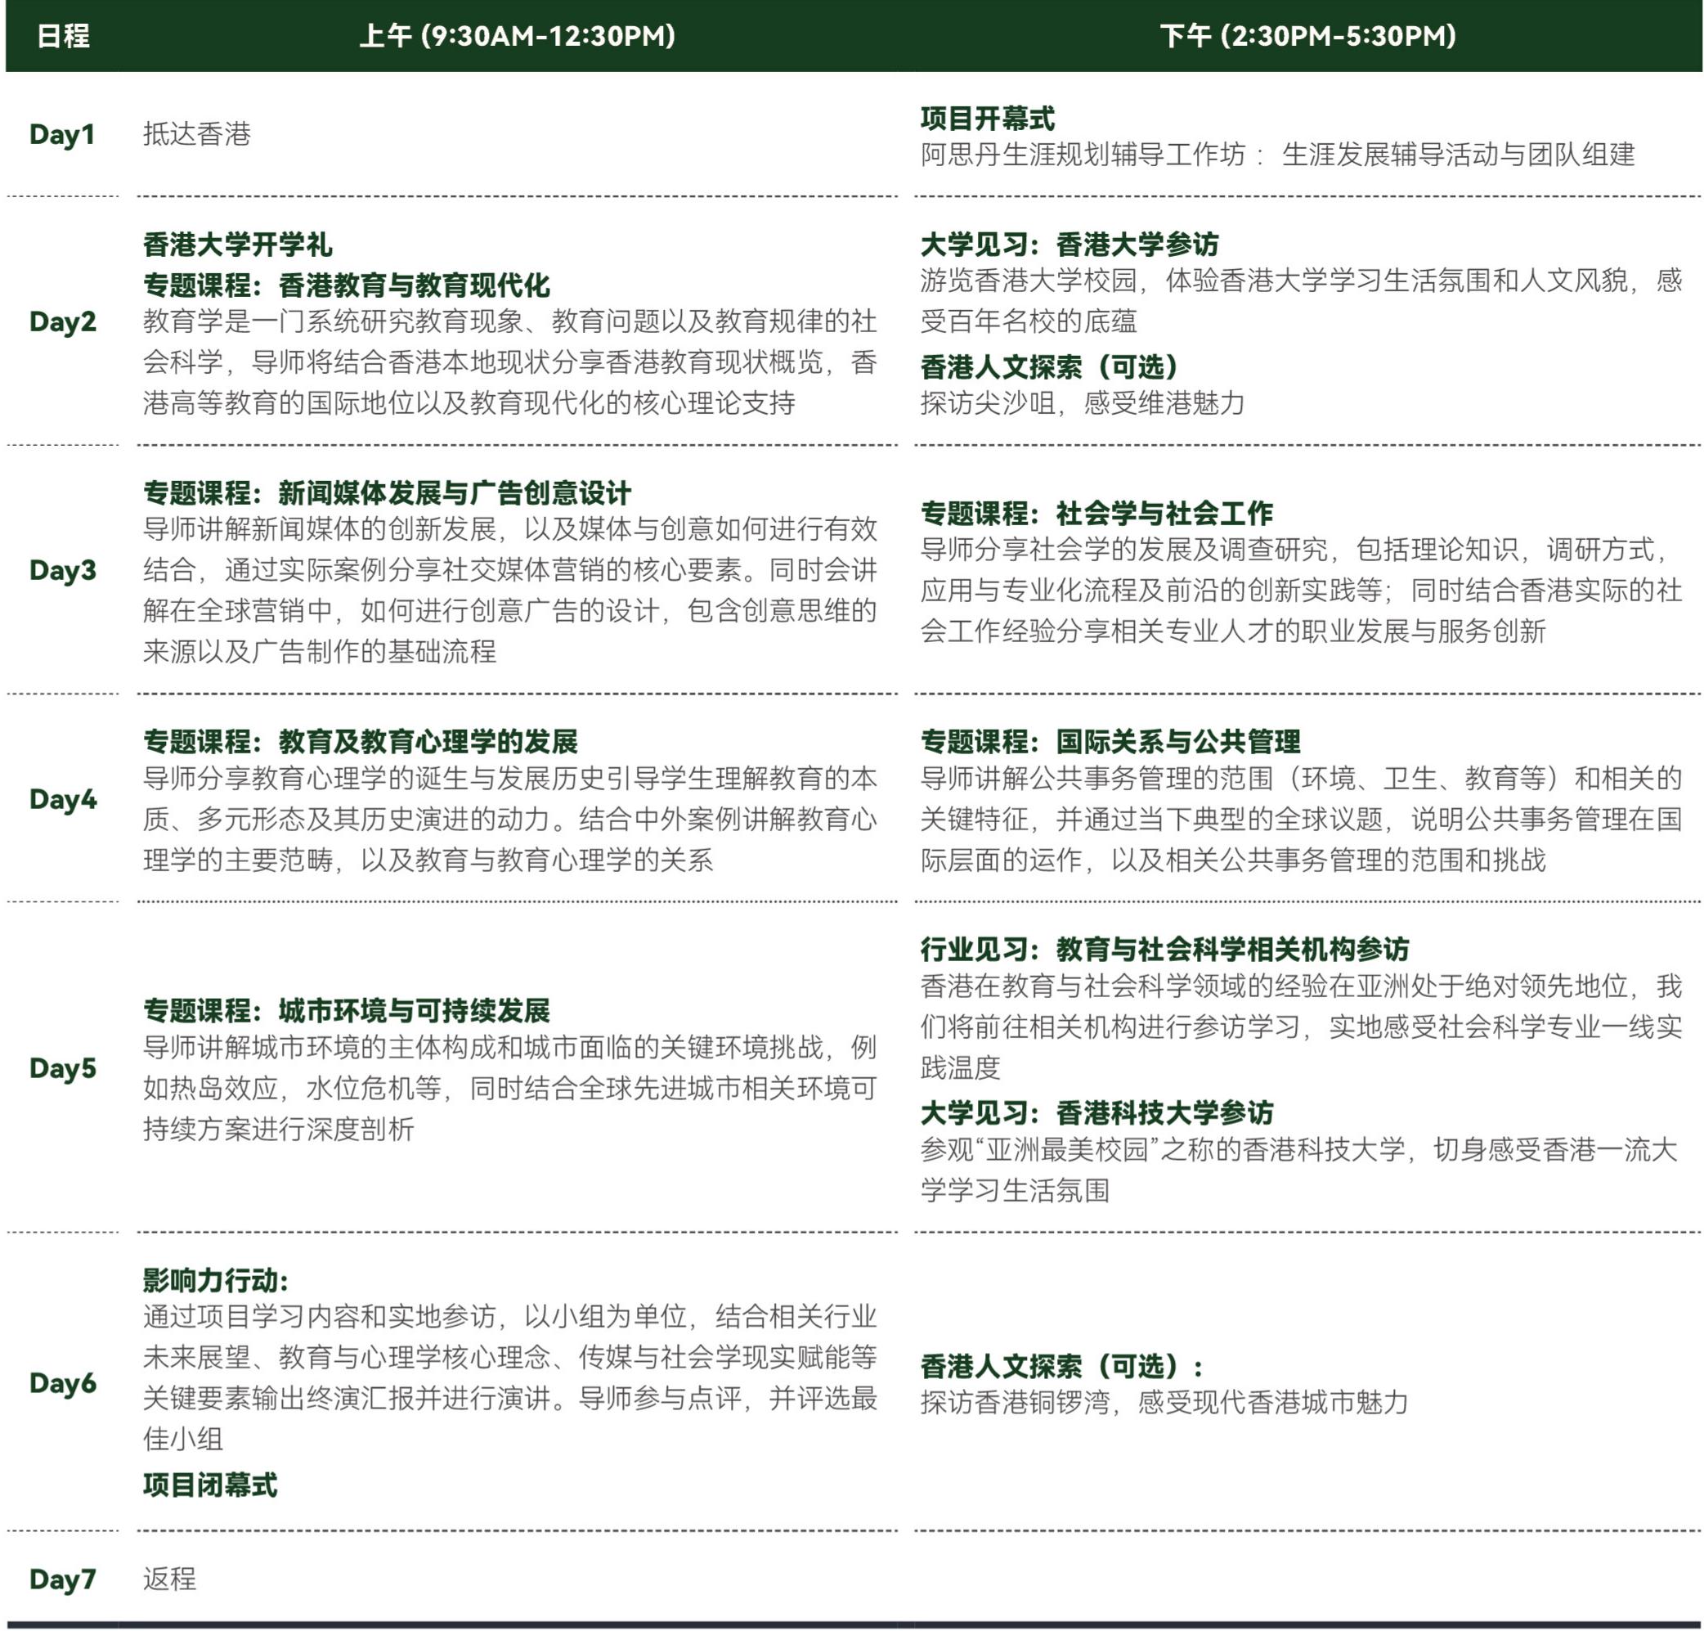This screenshot has height=1631, width=1704.
Task: Click the 下午 (2:30PM-5:30PM) header
Action: 1307,36
